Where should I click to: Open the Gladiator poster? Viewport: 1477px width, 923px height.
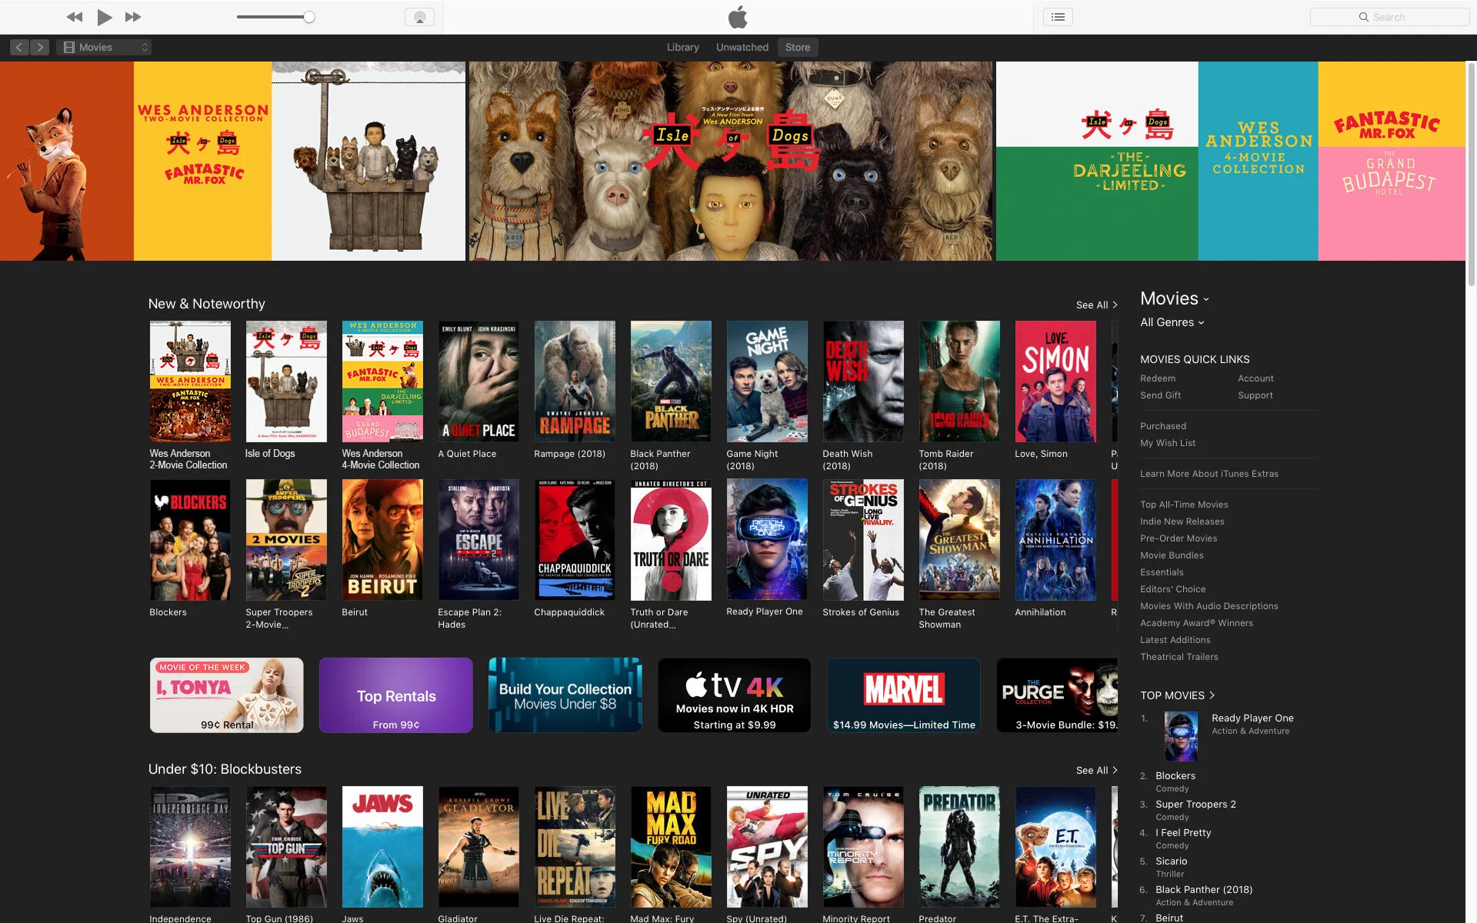coord(478,847)
